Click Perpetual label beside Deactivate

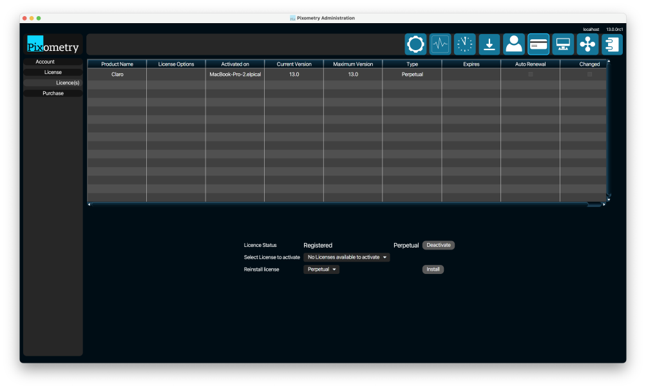pyautogui.click(x=406, y=246)
